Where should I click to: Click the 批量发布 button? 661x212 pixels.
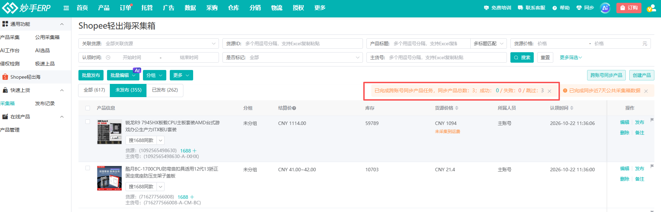91,75
